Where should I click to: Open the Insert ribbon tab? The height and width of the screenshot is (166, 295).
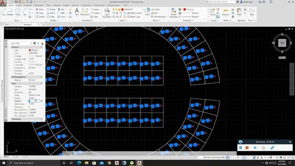(19, 6)
